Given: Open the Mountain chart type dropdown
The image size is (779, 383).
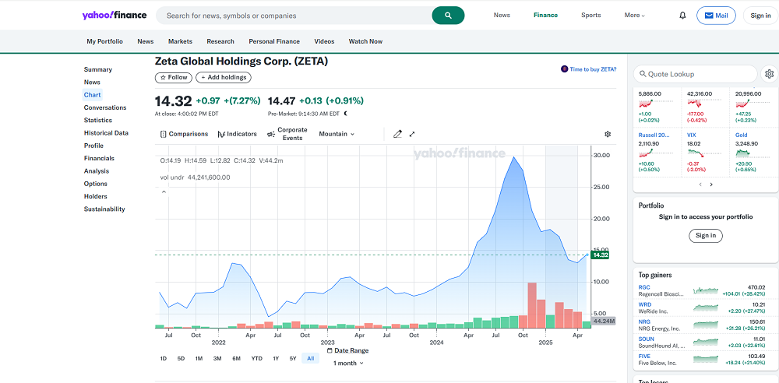Looking at the screenshot, I should pyautogui.click(x=337, y=134).
